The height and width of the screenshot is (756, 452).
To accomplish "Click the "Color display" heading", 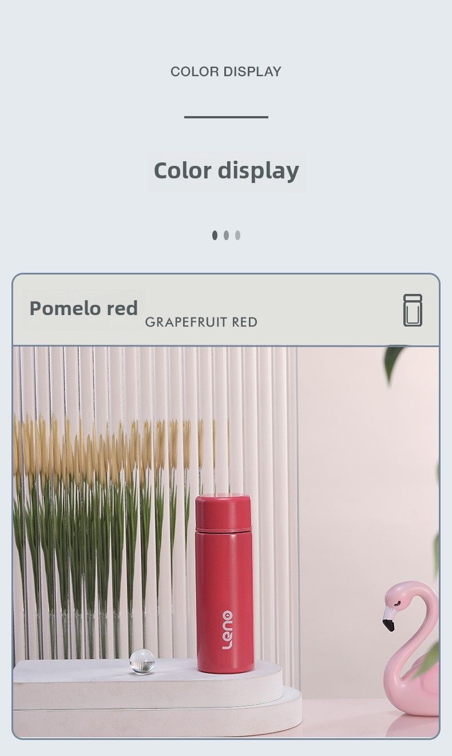I will 227,171.
